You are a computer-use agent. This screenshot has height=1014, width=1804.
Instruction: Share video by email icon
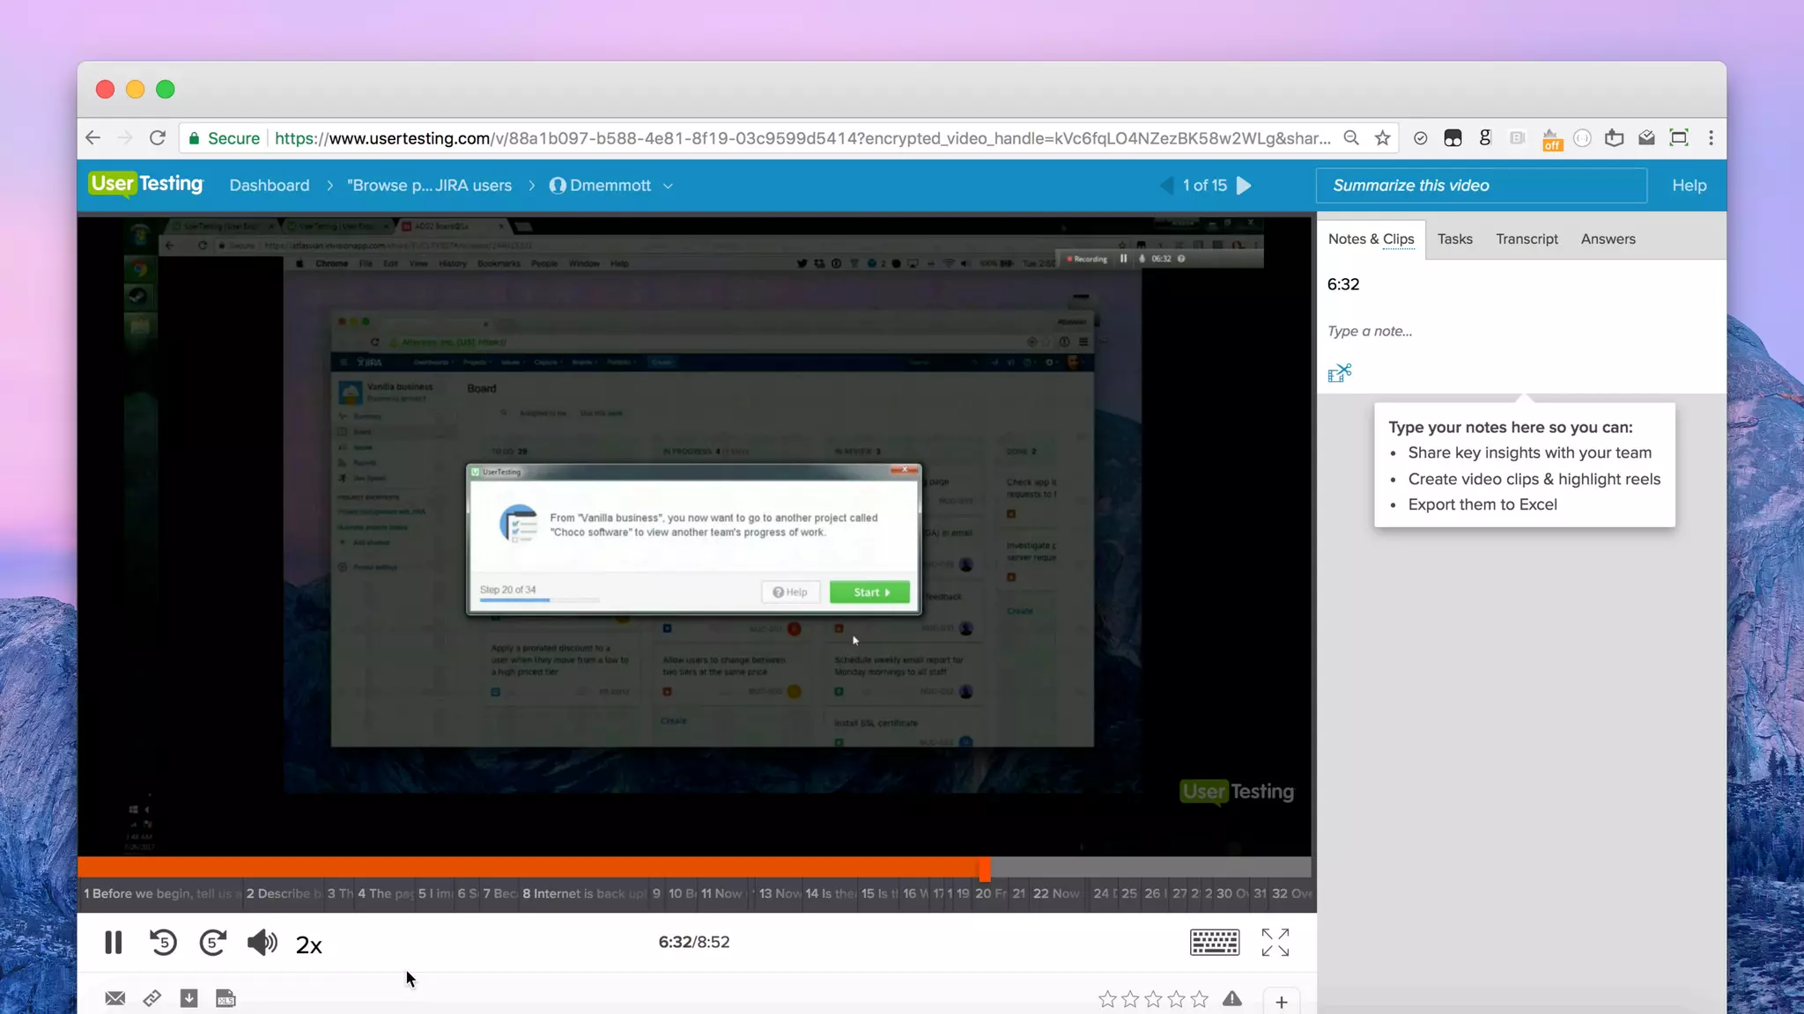(x=115, y=998)
